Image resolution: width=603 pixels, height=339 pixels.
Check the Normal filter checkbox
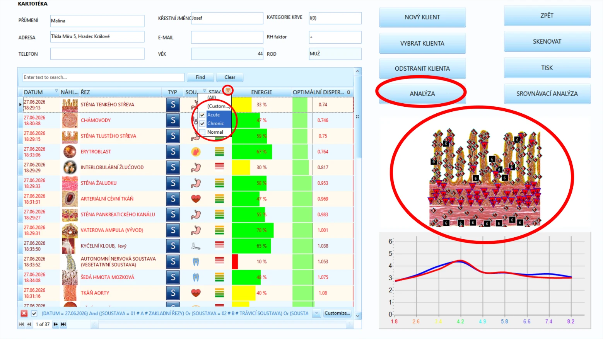(202, 132)
